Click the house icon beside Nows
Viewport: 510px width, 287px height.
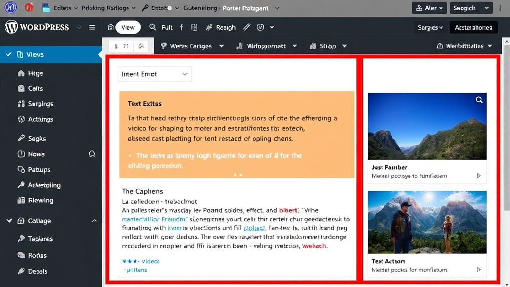click(x=92, y=154)
